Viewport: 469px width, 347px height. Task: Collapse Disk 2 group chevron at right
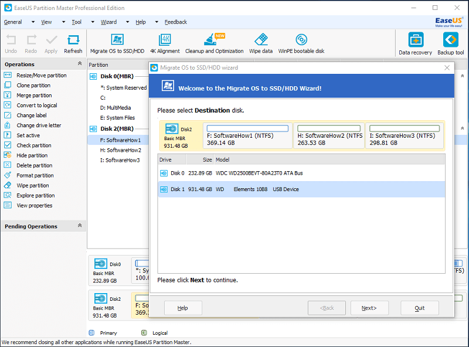463,128
